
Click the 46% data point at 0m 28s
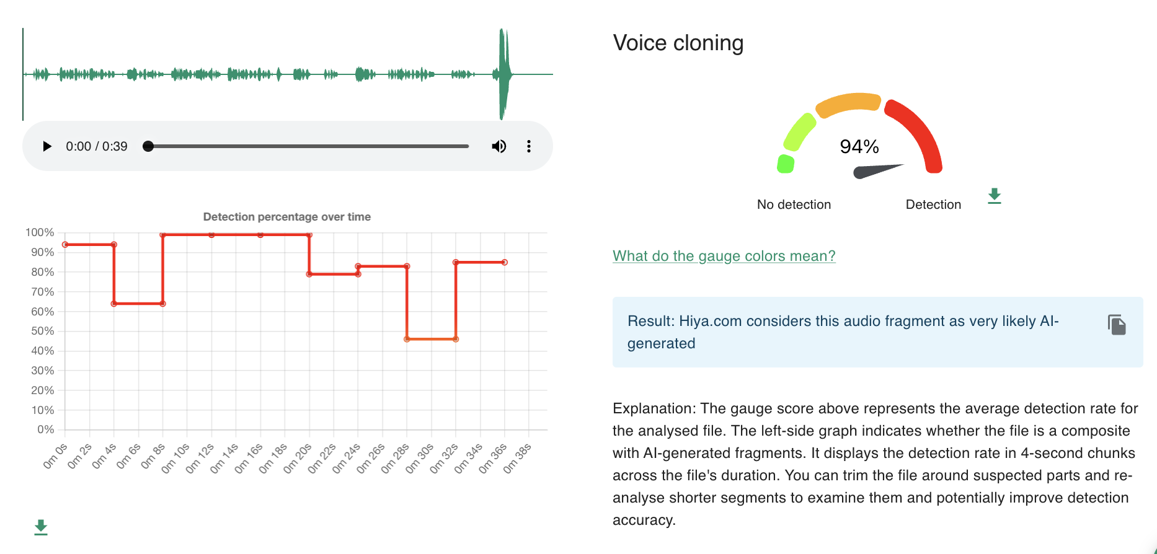pos(407,339)
